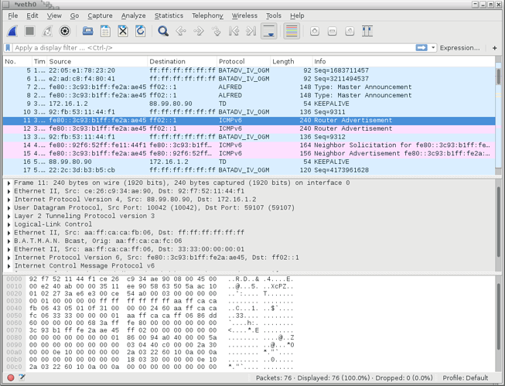This screenshot has width=505, height=386.
Task: Toggle packet list colorization
Action: coord(292,31)
